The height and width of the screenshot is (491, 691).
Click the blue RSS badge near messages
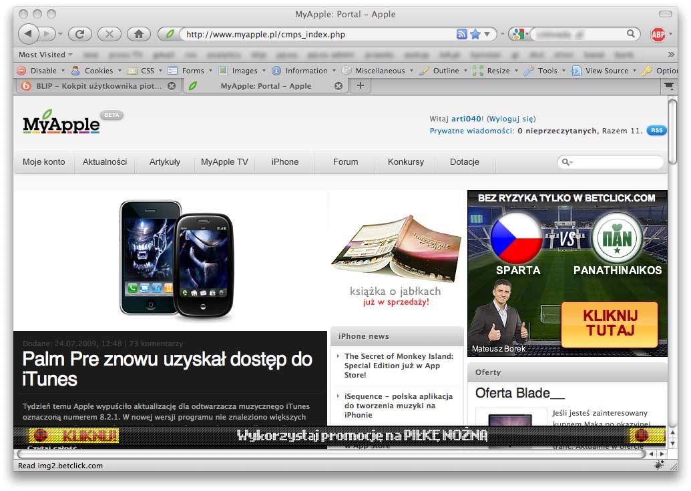(656, 130)
